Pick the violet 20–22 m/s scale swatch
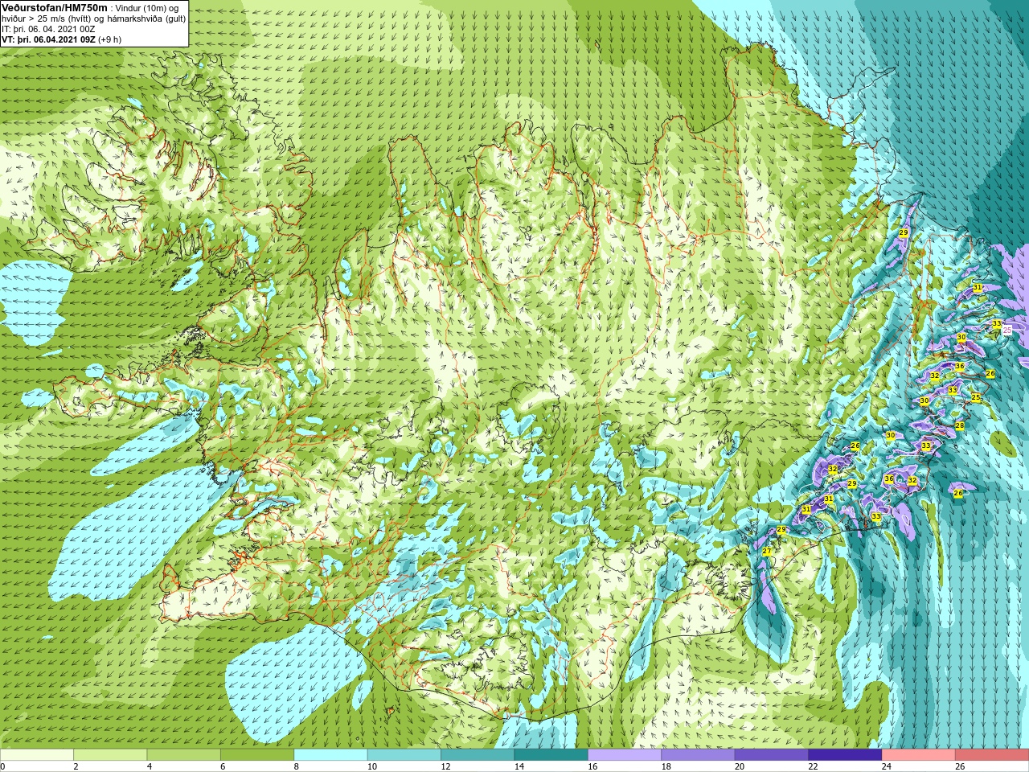Image resolution: width=1029 pixels, height=772 pixels. pyautogui.click(x=772, y=755)
